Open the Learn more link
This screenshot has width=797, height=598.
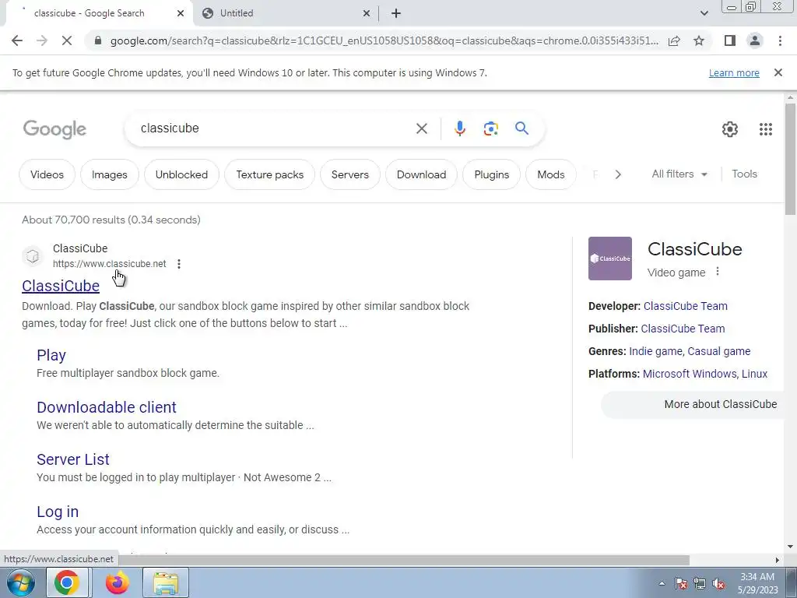734,72
